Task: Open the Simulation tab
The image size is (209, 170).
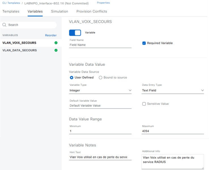Action: 59,11
